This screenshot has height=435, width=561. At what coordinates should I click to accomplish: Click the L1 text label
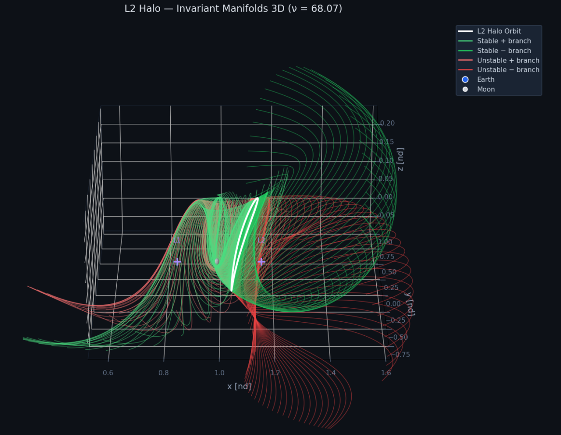[177, 240]
